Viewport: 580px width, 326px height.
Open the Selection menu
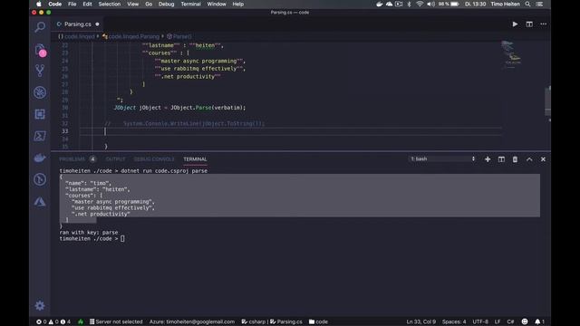click(x=109, y=4)
